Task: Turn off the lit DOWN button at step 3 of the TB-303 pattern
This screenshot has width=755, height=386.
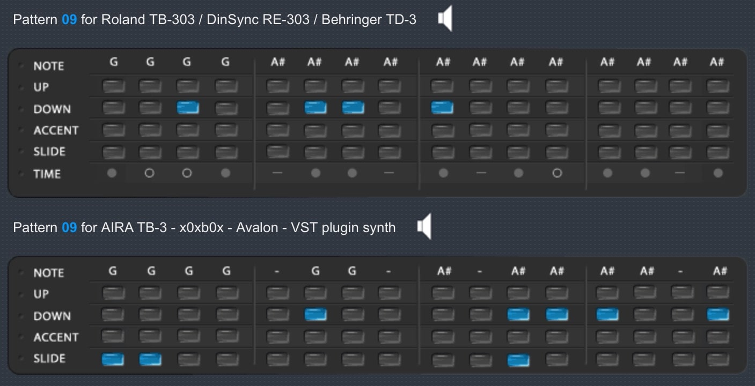Action: [188, 108]
